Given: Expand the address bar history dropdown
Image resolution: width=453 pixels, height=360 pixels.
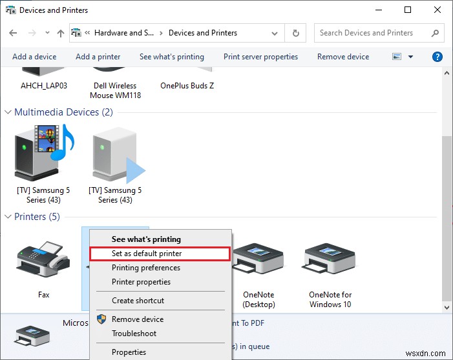Looking at the screenshot, I should pyautogui.click(x=275, y=34).
